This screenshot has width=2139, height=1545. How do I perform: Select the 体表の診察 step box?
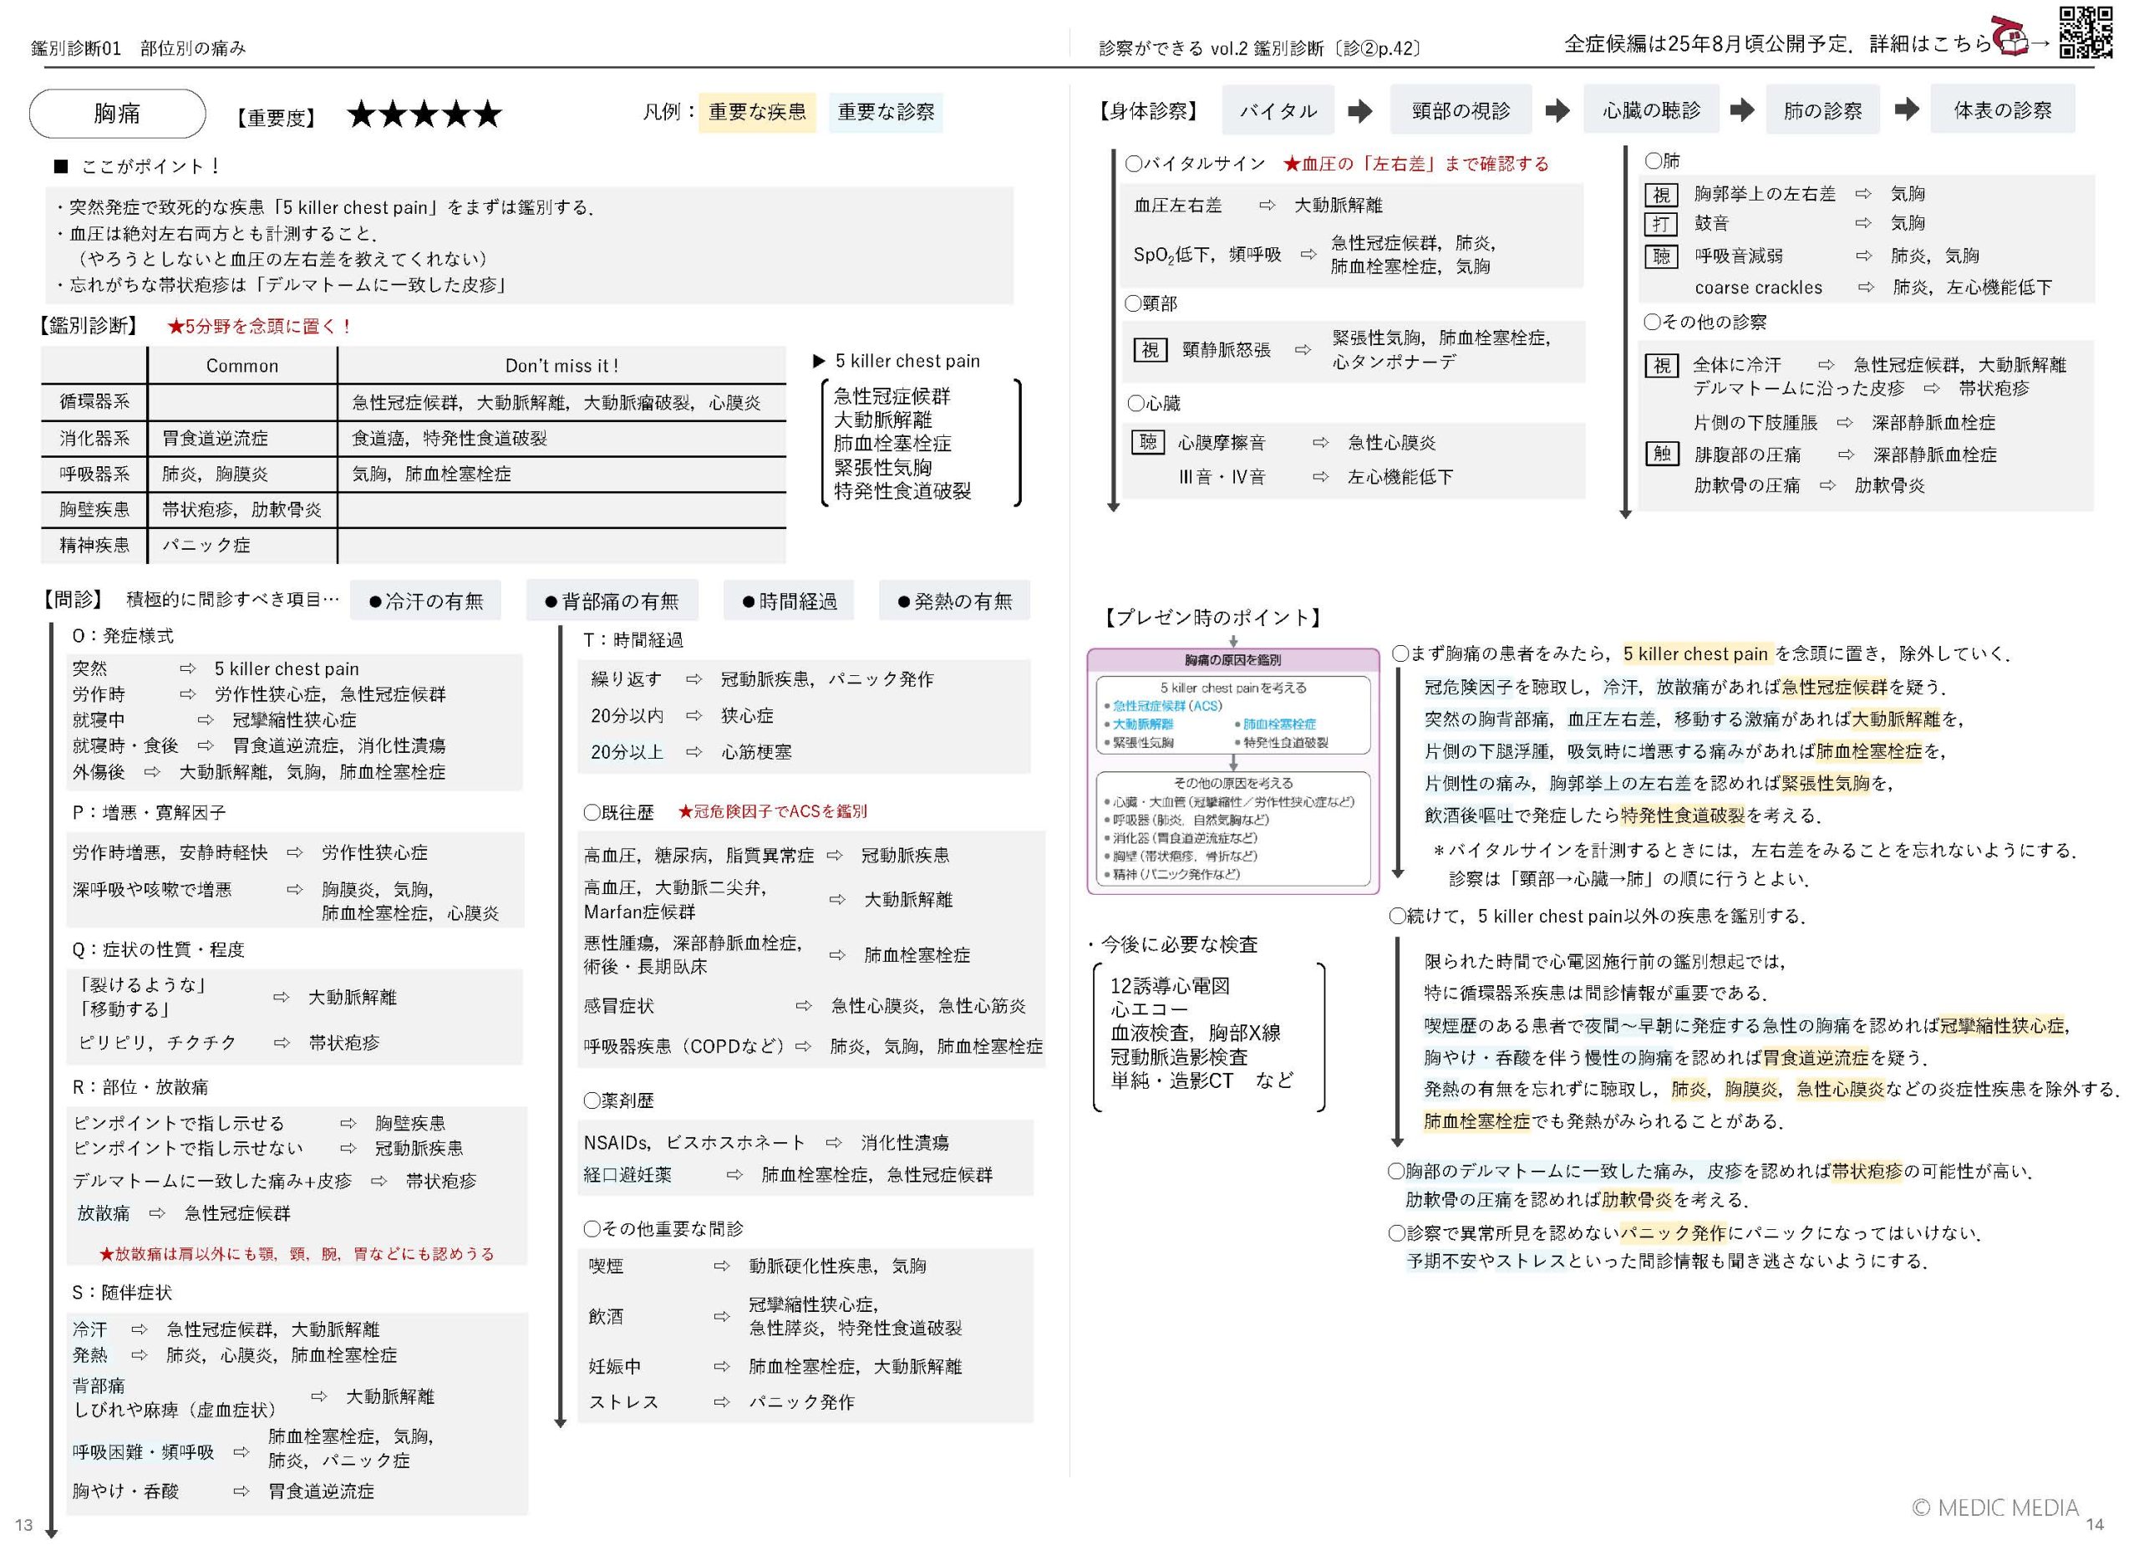(2002, 110)
